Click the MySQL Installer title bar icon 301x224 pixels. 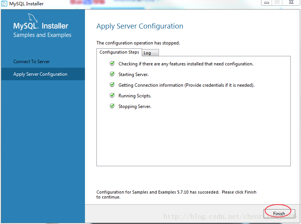pos(4,3)
